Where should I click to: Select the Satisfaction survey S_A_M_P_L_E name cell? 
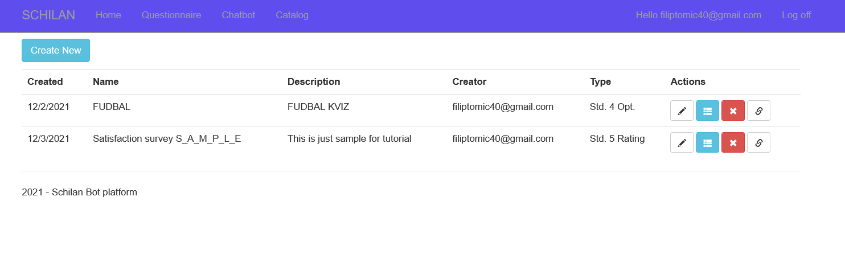coord(167,138)
